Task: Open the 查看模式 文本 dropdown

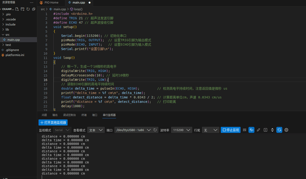Action: pyautogui.click(x=96, y=130)
